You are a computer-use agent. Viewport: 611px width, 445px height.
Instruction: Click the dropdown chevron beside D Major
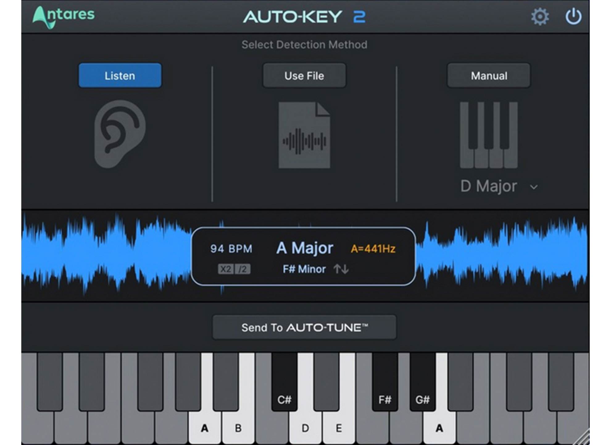pos(534,187)
